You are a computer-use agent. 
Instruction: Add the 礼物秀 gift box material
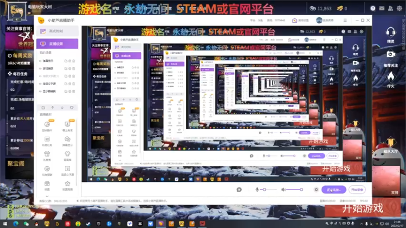pos(47,156)
